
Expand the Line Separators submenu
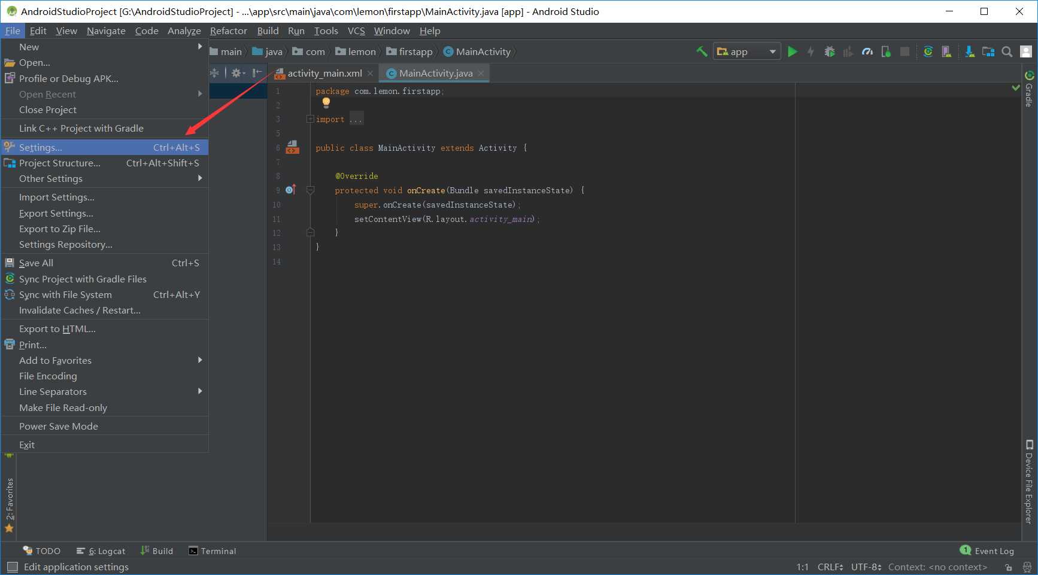tap(105, 391)
